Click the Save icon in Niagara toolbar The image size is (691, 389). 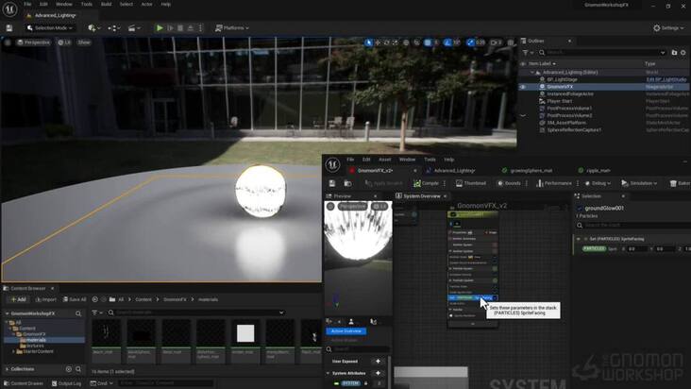[332, 183]
